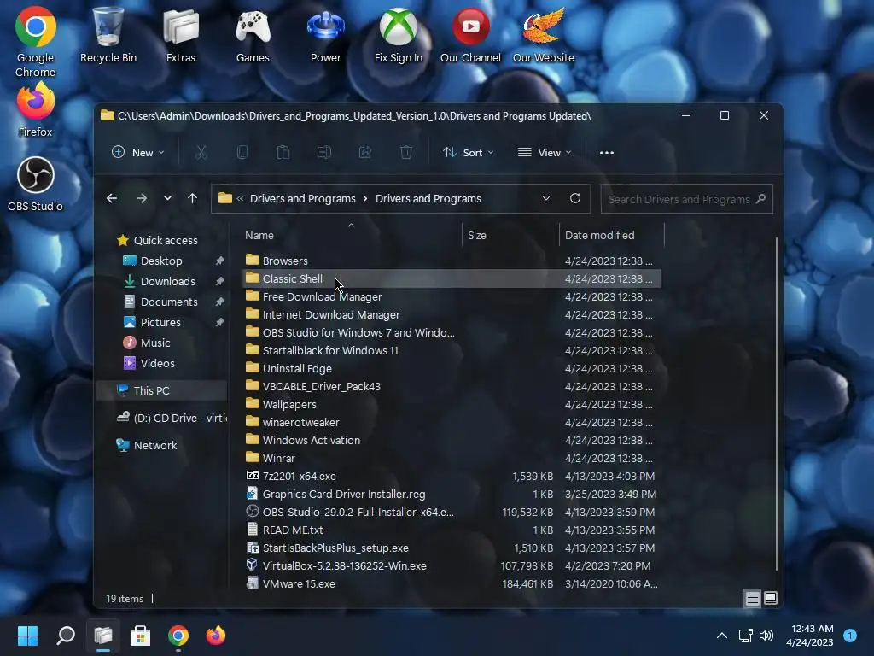Open Downloads in navigation pane
Screen dimensions: 874x656
coord(168,281)
